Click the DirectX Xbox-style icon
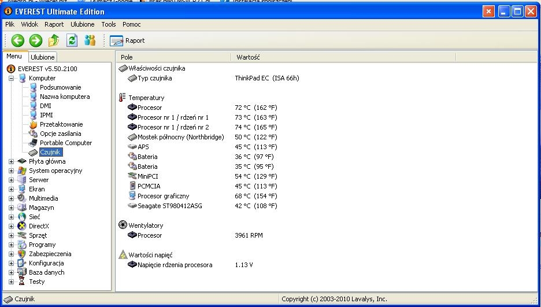Image resolution: width=541 pixels, height=307 pixels. pos(22,226)
